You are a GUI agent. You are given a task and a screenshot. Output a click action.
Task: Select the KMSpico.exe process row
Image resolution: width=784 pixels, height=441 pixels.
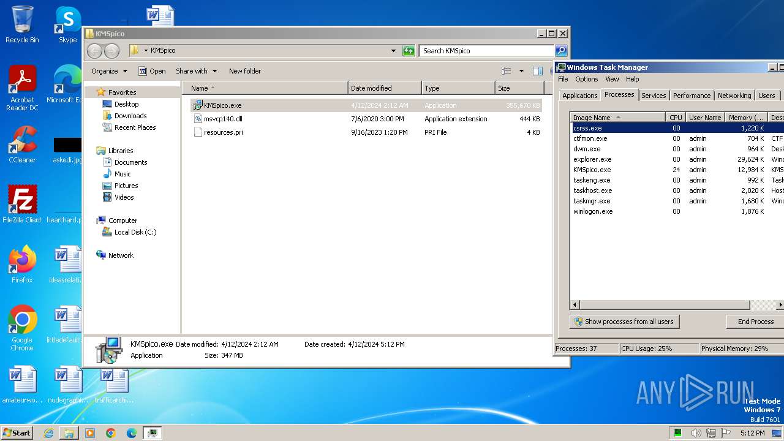point(677,170)
